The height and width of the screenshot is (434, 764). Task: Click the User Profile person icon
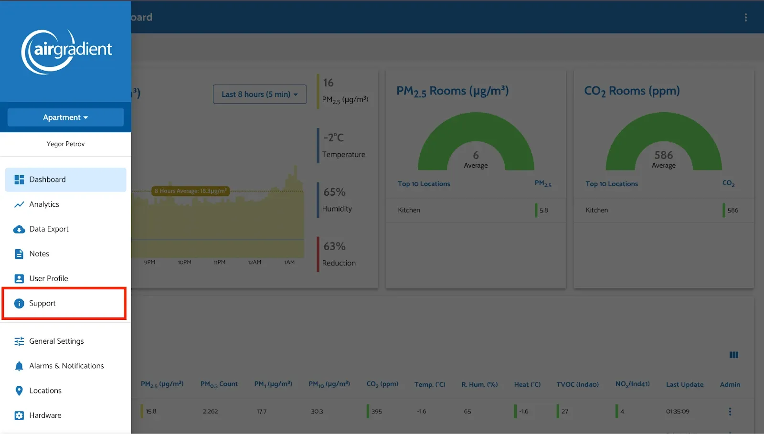[19, 279]
